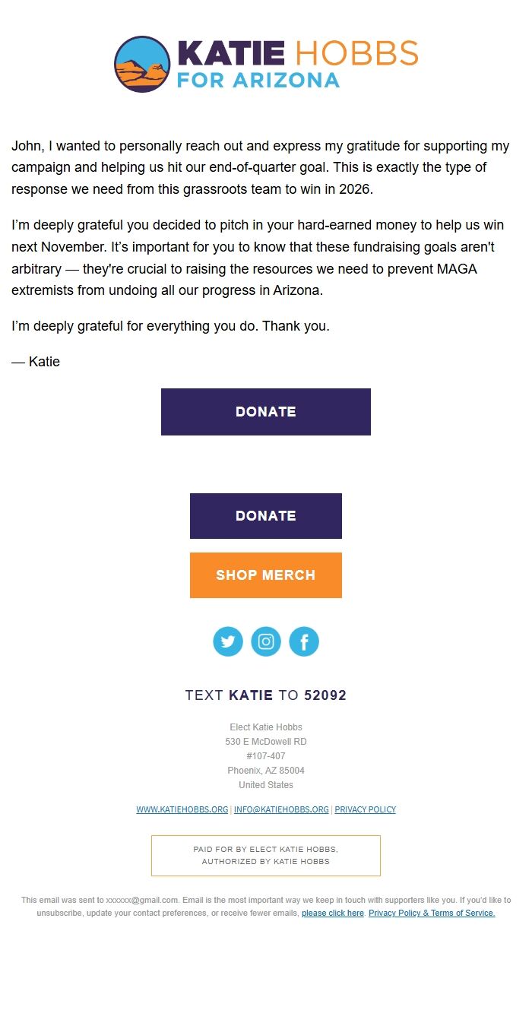Click the KATIE HOBBS wordmark in the header
Viewport: 532px width, 1026px height.
[297, 53]
